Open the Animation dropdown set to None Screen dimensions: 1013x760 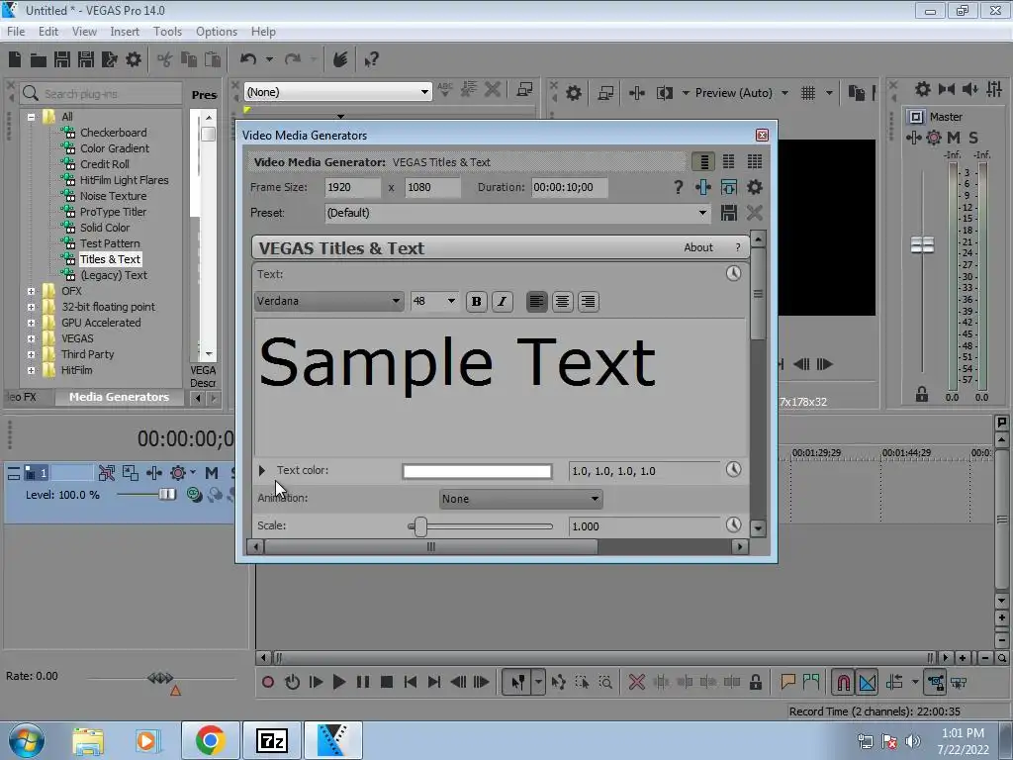tap(520, 499)
